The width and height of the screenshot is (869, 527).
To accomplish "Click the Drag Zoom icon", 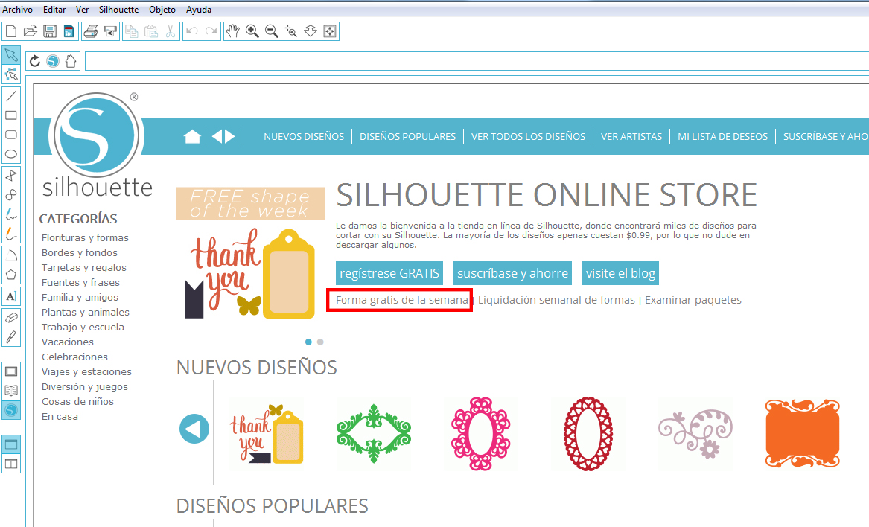I will click(x=311, y=31).
